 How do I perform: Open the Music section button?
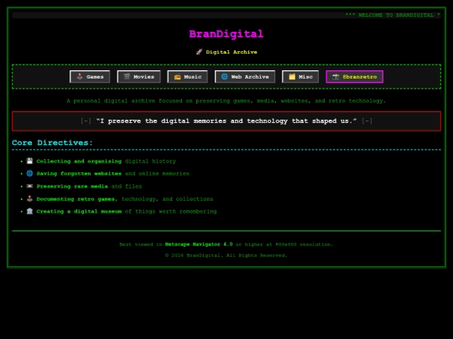pyautogui.click(x=188, y=77)
